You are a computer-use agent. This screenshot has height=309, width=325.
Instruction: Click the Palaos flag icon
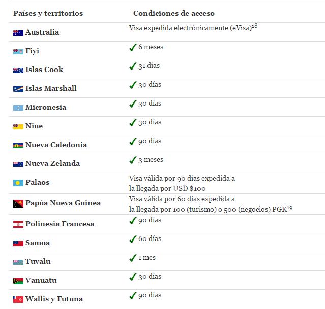click(18, 183)
